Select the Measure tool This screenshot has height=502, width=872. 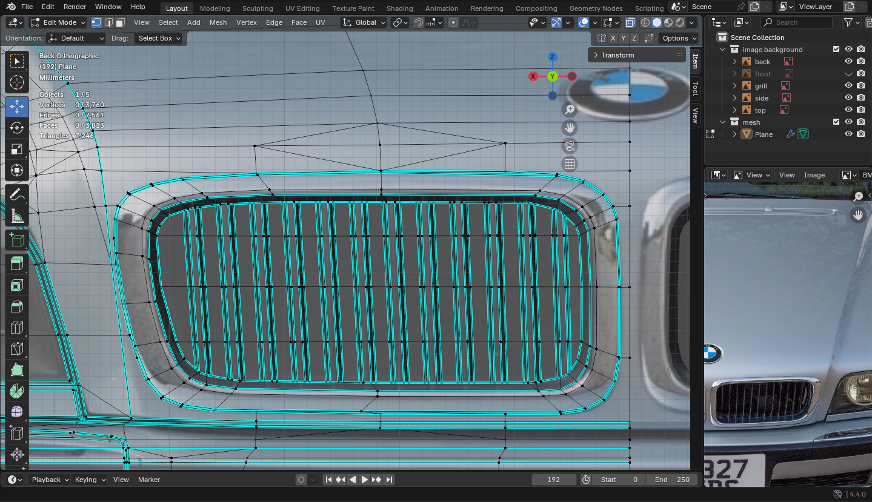(x=17, y=217)
